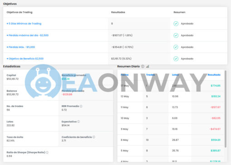Click Aprobado check icon for Pérdida máxima del día
Image resolution: width=231 pixels, height=165 pixels.
coord(176,35)
